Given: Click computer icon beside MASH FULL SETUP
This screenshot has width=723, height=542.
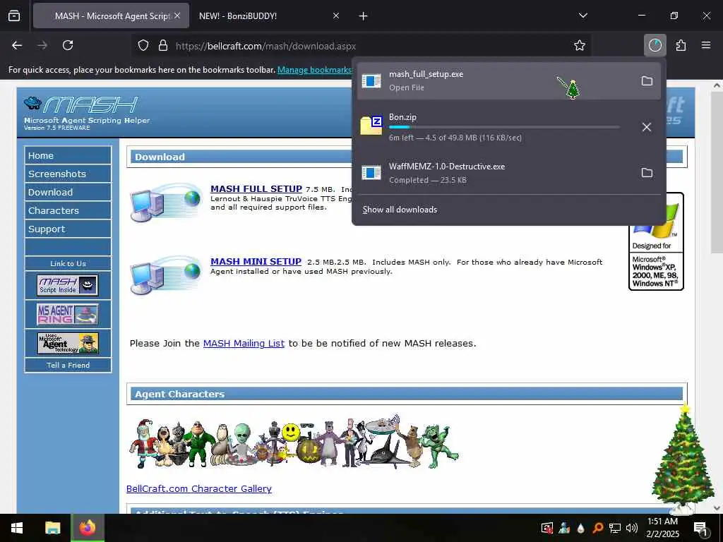Looking at the screenshot, I should pos(166,203).
